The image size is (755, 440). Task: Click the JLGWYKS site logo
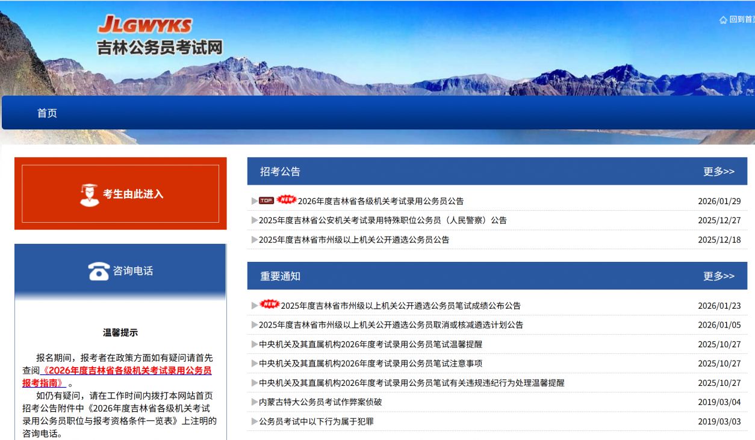[144, 25]
